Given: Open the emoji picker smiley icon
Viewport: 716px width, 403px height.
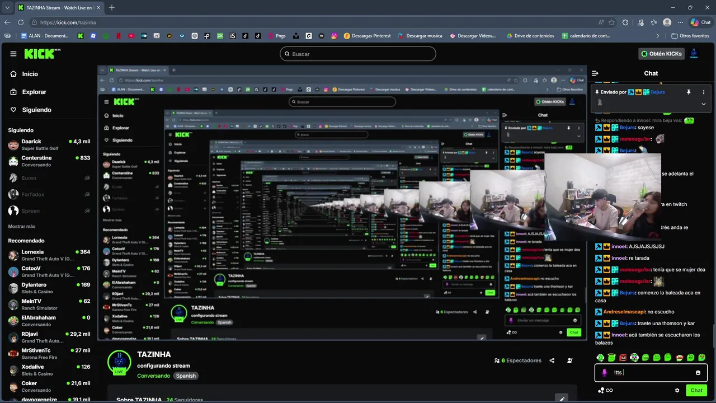Looking at the screenshot, I should point(698,373).
